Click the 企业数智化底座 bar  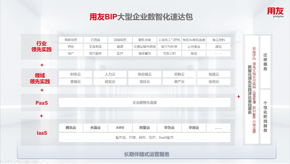click(144, 103)
